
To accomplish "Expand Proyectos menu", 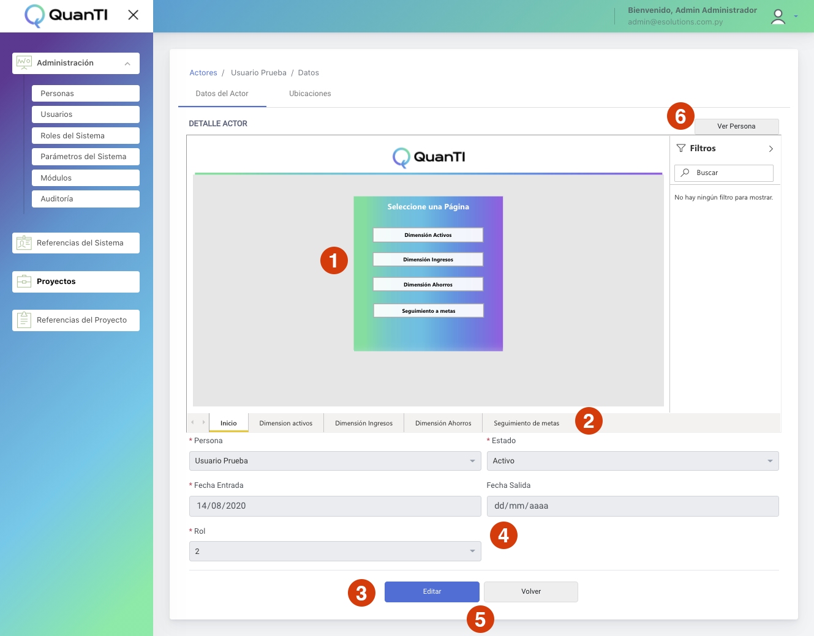I will [76, 282].
